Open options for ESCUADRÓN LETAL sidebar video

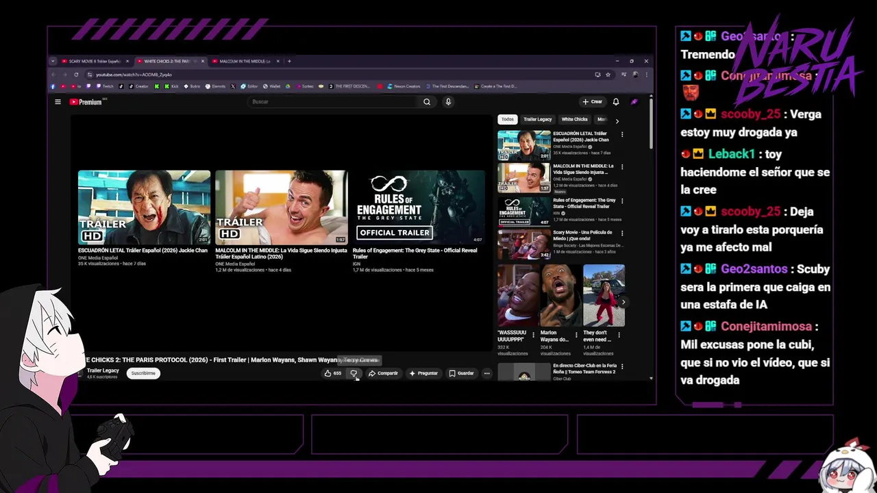(622, 134)
